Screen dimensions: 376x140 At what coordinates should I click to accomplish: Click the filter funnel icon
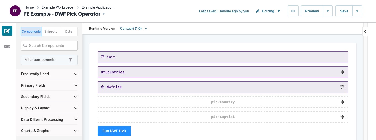click(70, 60)
